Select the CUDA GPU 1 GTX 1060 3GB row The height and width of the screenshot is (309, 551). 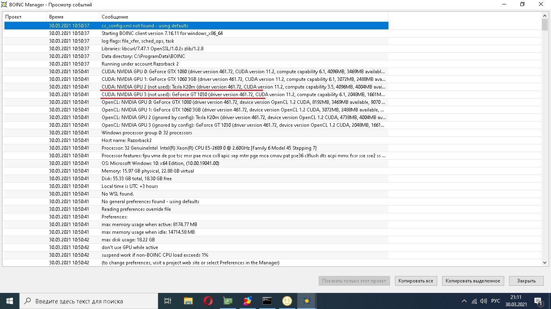point(196,79)
